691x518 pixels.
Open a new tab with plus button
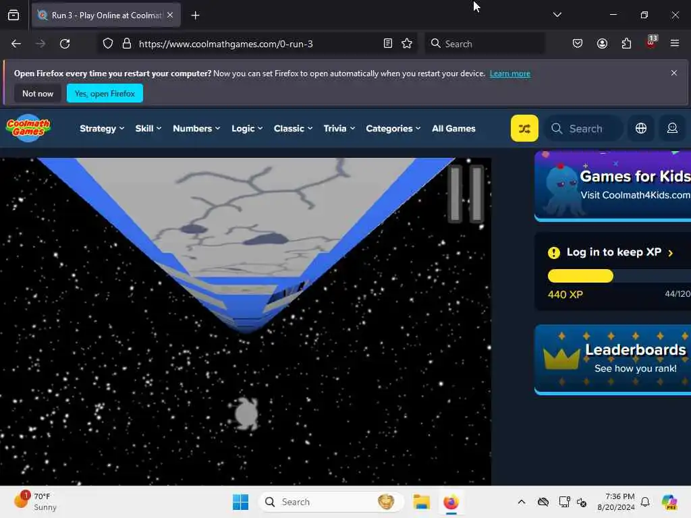point(195,16)
